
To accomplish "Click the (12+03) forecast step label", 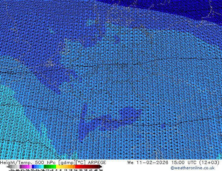I will (x=209, y=163).
